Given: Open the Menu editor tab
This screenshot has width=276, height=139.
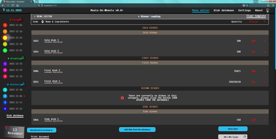Looking at the screenshot, I should pos(201,10).
